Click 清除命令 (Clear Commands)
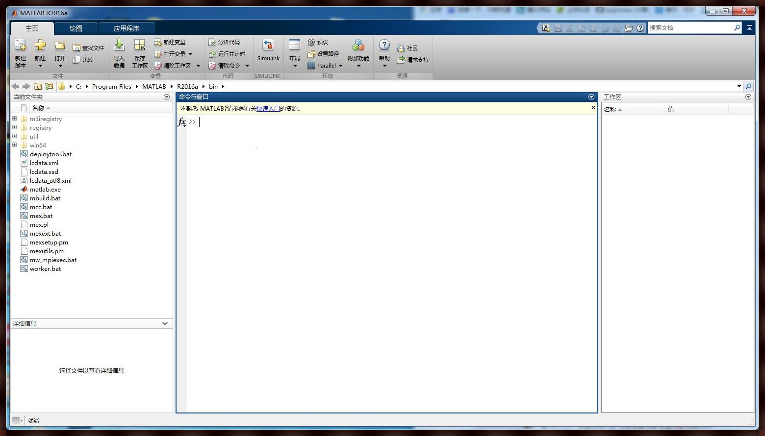This screenshot has width=765, height=436. 224,66
